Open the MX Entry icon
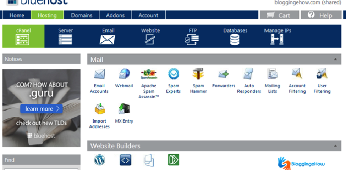346x170 pixels. click(x=124, y=109)
